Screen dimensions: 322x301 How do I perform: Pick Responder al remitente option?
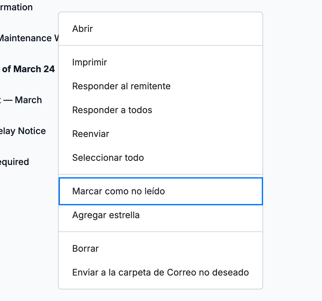click(160, 86)
